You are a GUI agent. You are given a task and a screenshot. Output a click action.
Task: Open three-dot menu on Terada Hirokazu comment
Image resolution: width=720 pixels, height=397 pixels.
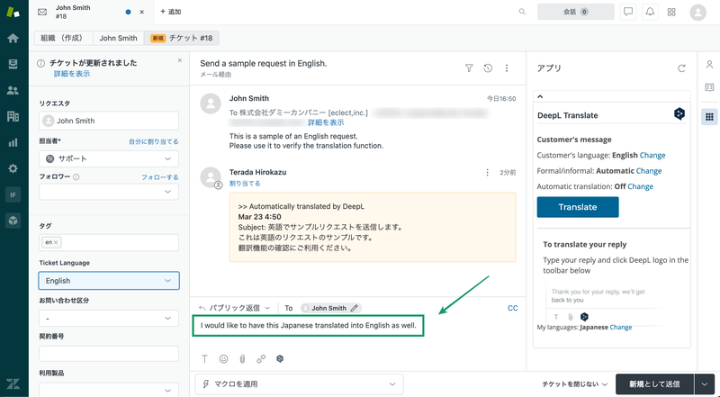487,172
